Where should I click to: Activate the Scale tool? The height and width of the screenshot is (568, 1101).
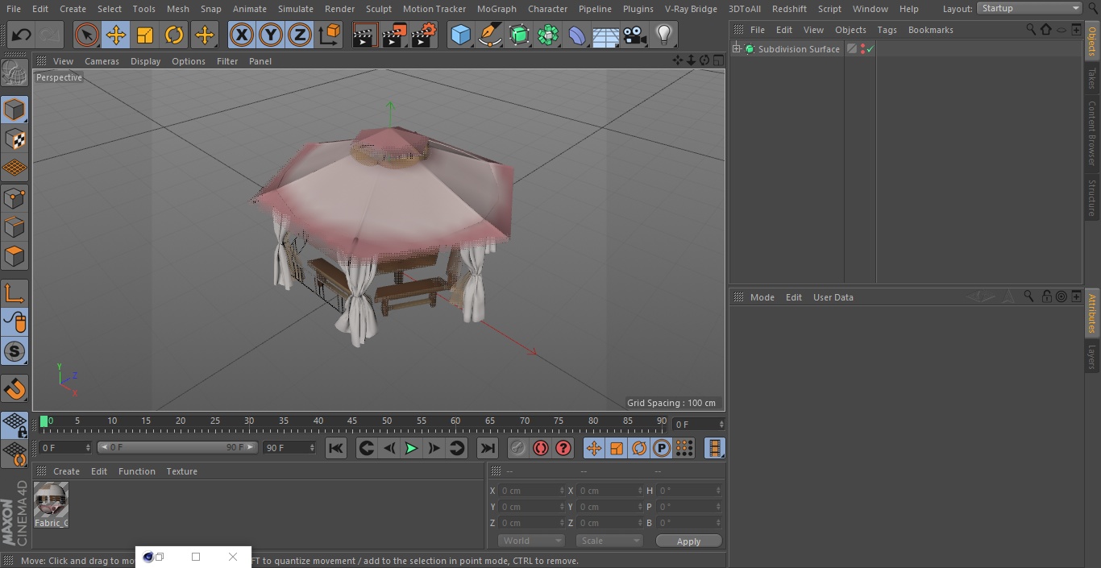145,35
